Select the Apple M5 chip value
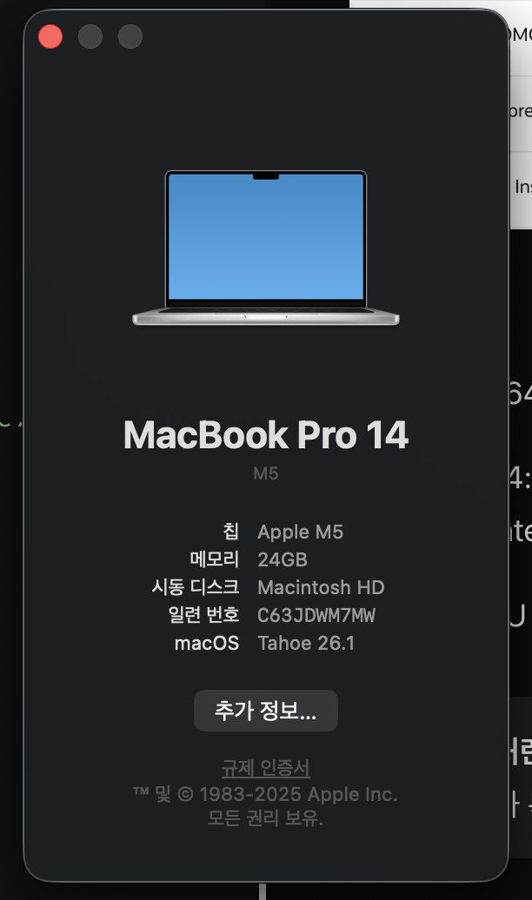The height and width of the screenshot is (900, 532). (x=301, y=532)
